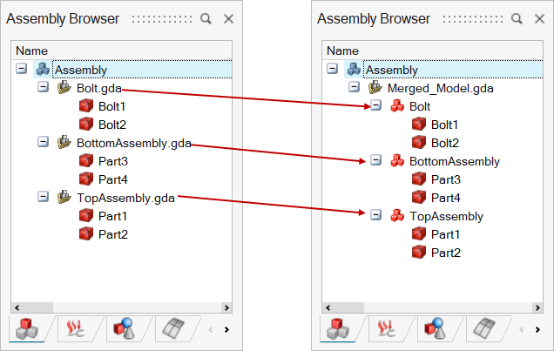This screenshot has width=554, height=351.
Task: Open the heat flow tab in right browser
Action: [x=386, y=329]
